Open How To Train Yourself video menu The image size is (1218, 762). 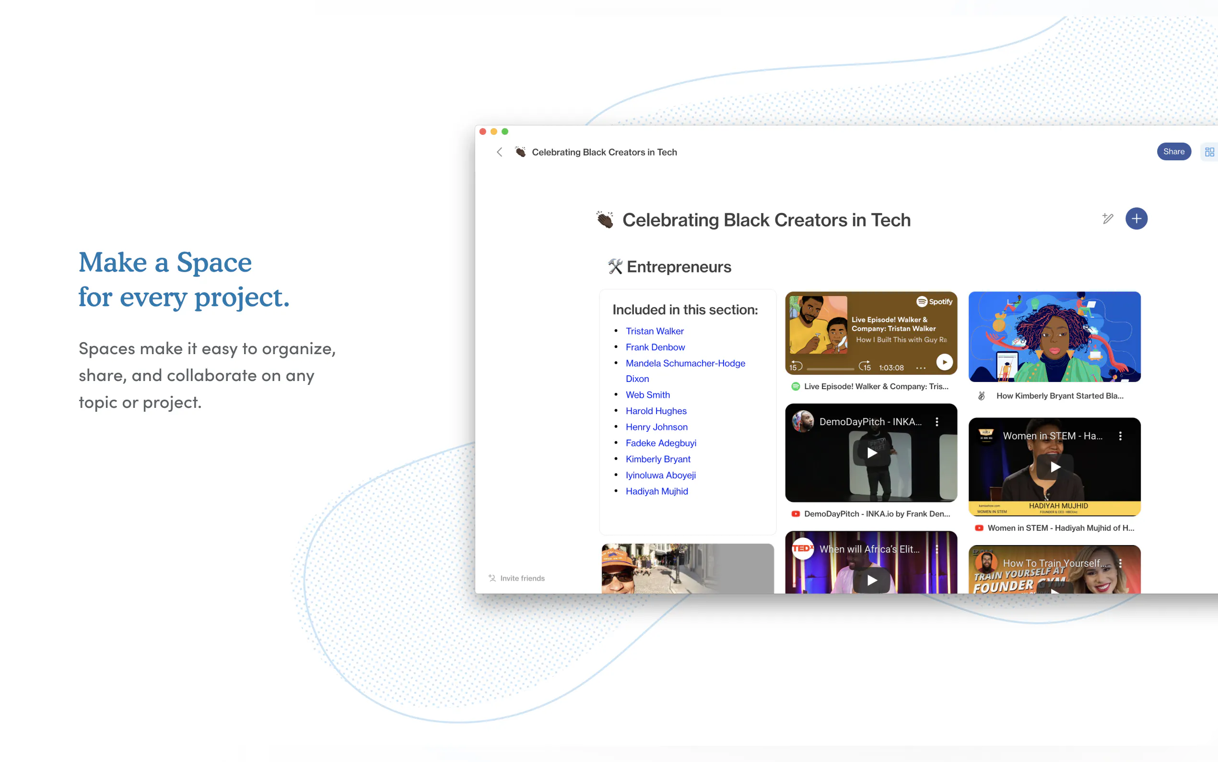click(1120, 563)
